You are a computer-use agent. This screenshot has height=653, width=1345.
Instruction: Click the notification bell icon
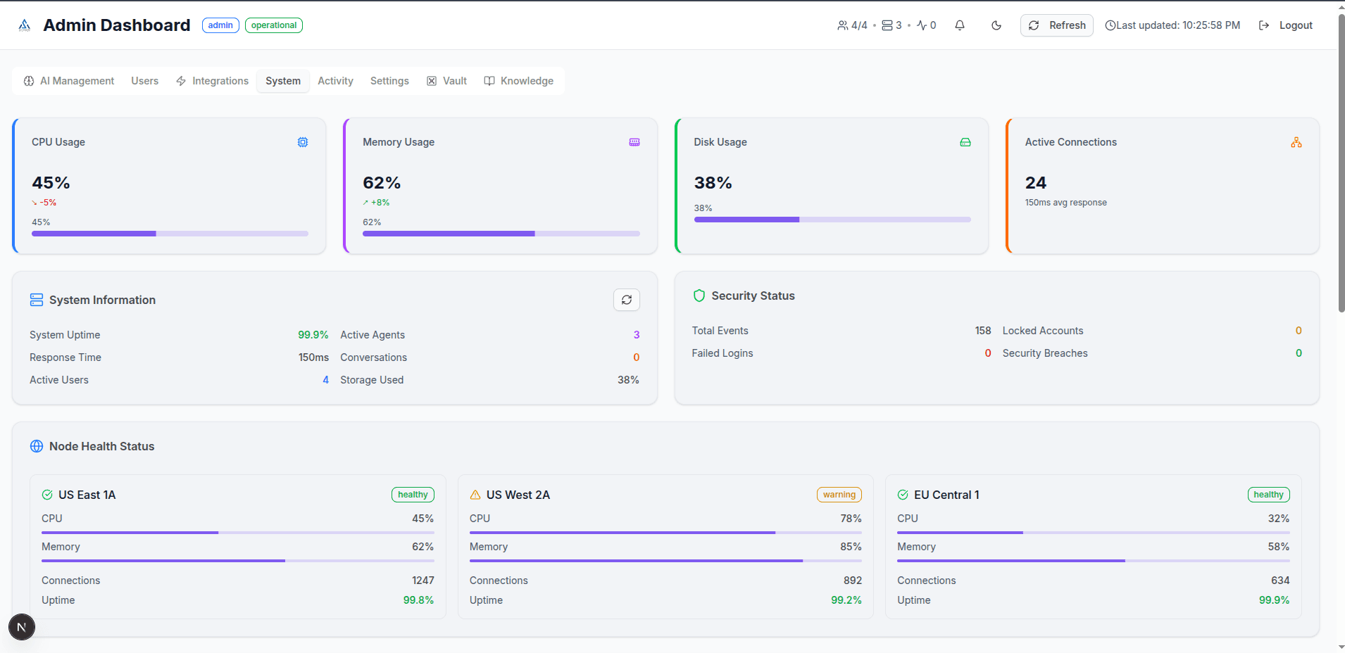[959, 25]
